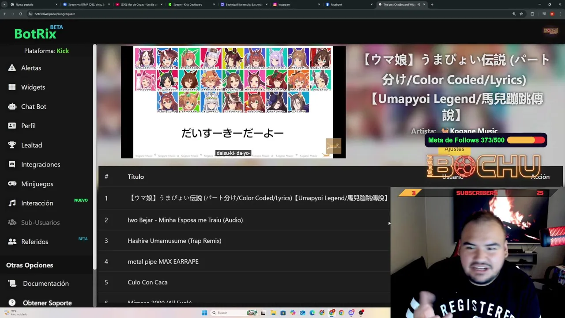This screenshot has width=565, height=318.
Task: Click the Título column header
Action: click(136, 177)
